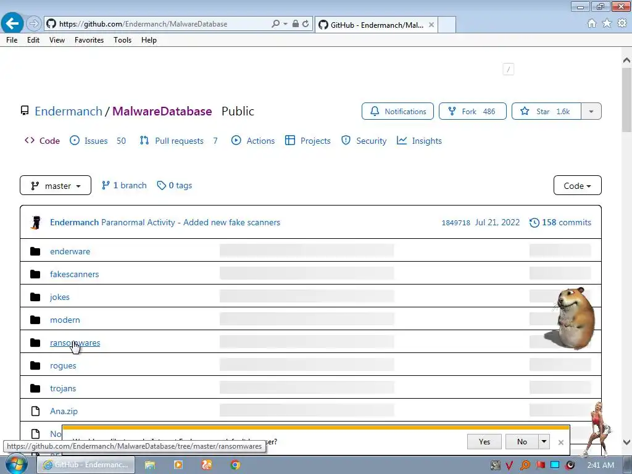Screen dimensions: 632x474
Task: Open the media player taskbar icon
Action: click(178, 465)
